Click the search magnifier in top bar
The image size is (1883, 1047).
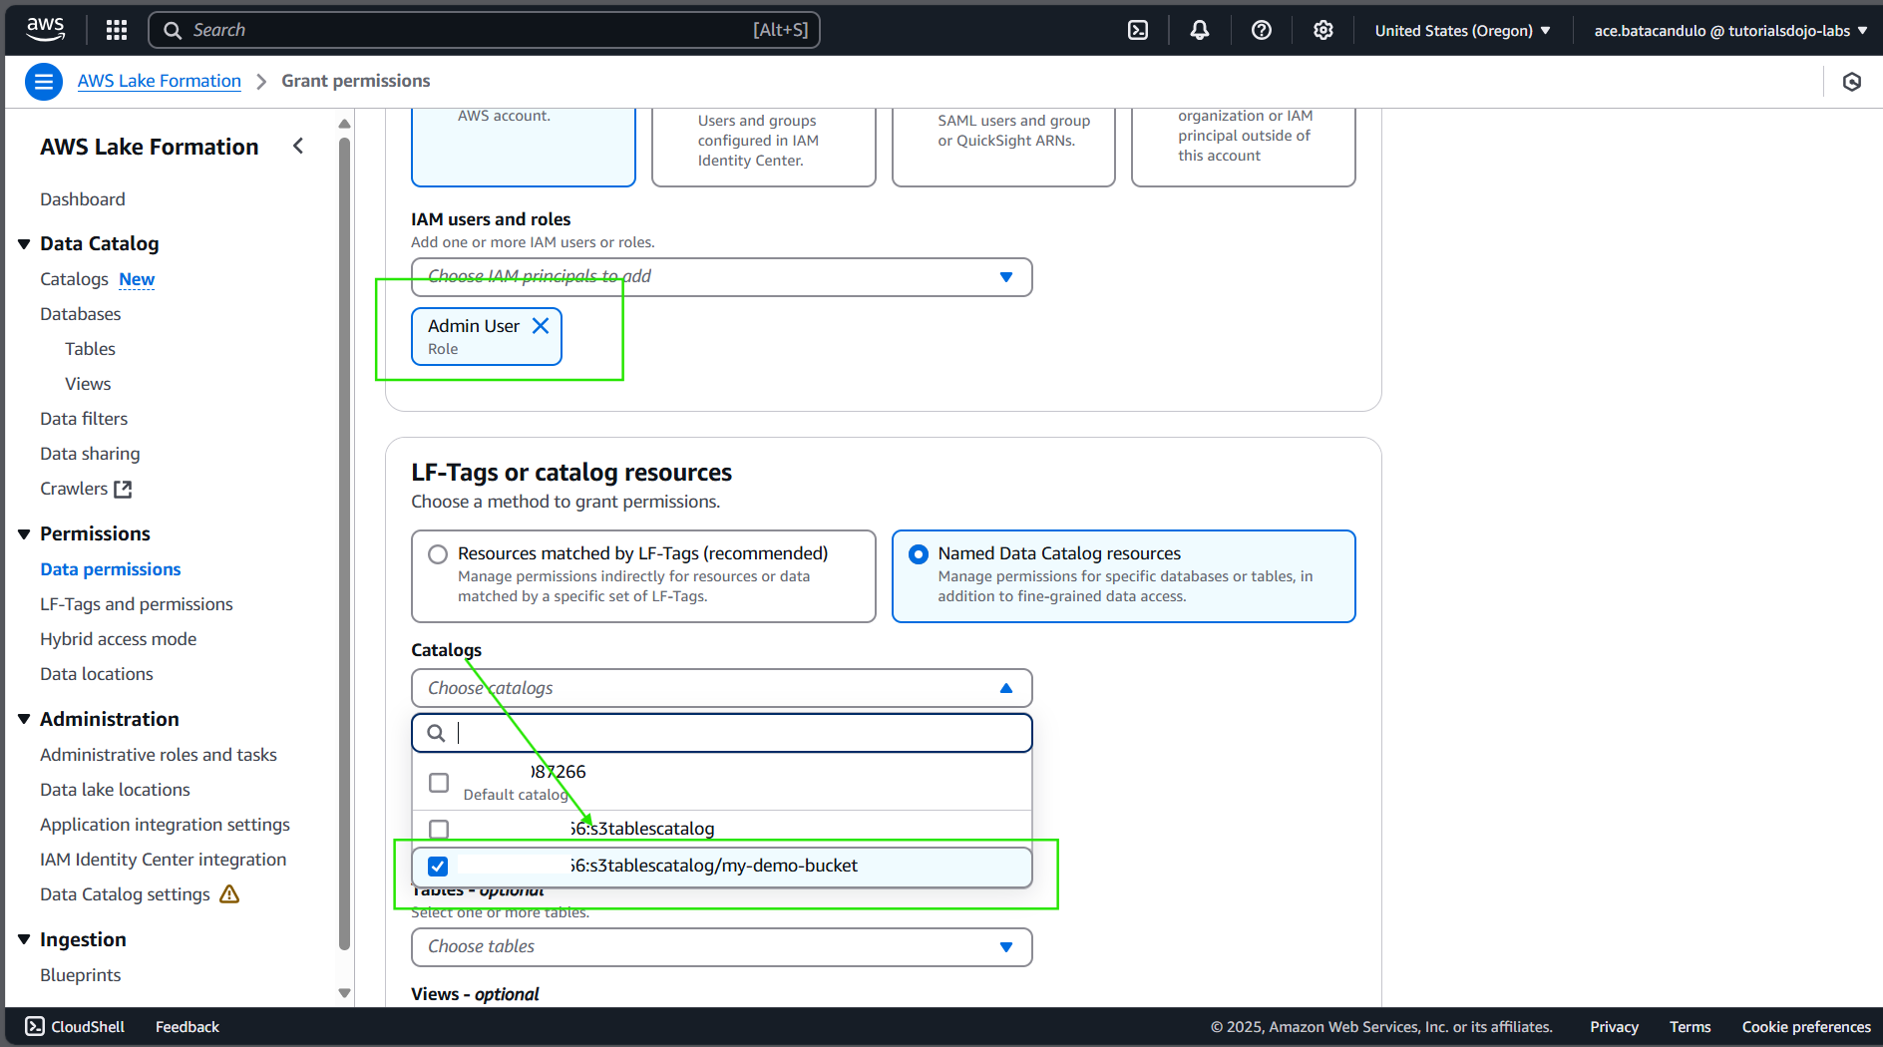[x=173, y=30]
